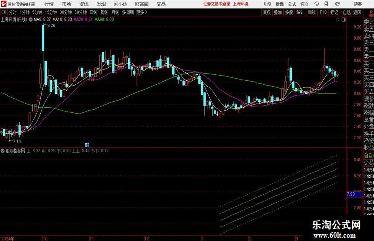374x241 pixels.
Task: Switch to the 1分钟 period tab
Action: click(x=25, y=12)
